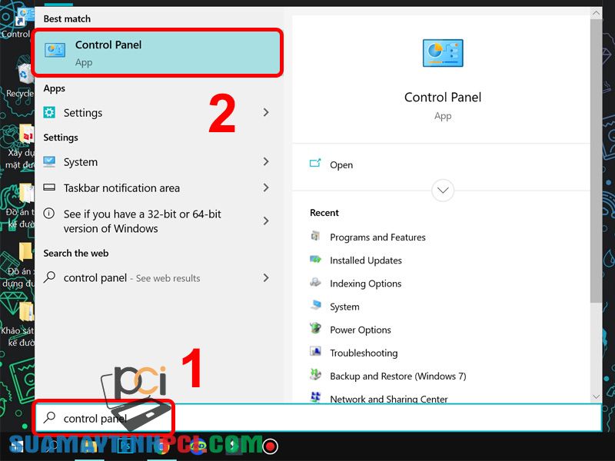
Task: Click the scrollbar down arrow in preview pane
Action: (597, 396)
